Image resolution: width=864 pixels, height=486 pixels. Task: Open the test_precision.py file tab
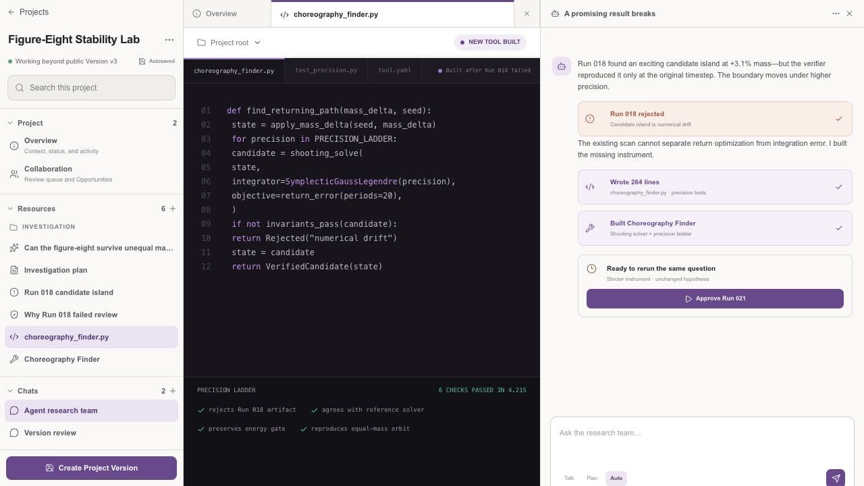point(326,70)
